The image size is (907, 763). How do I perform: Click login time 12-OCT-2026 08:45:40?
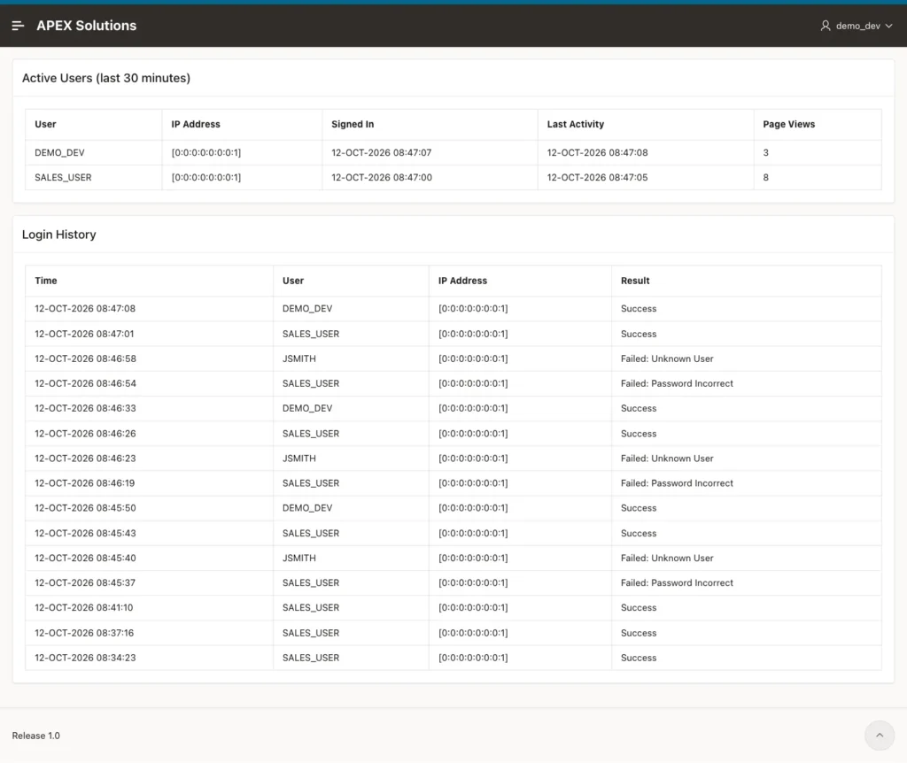[85, 558]
